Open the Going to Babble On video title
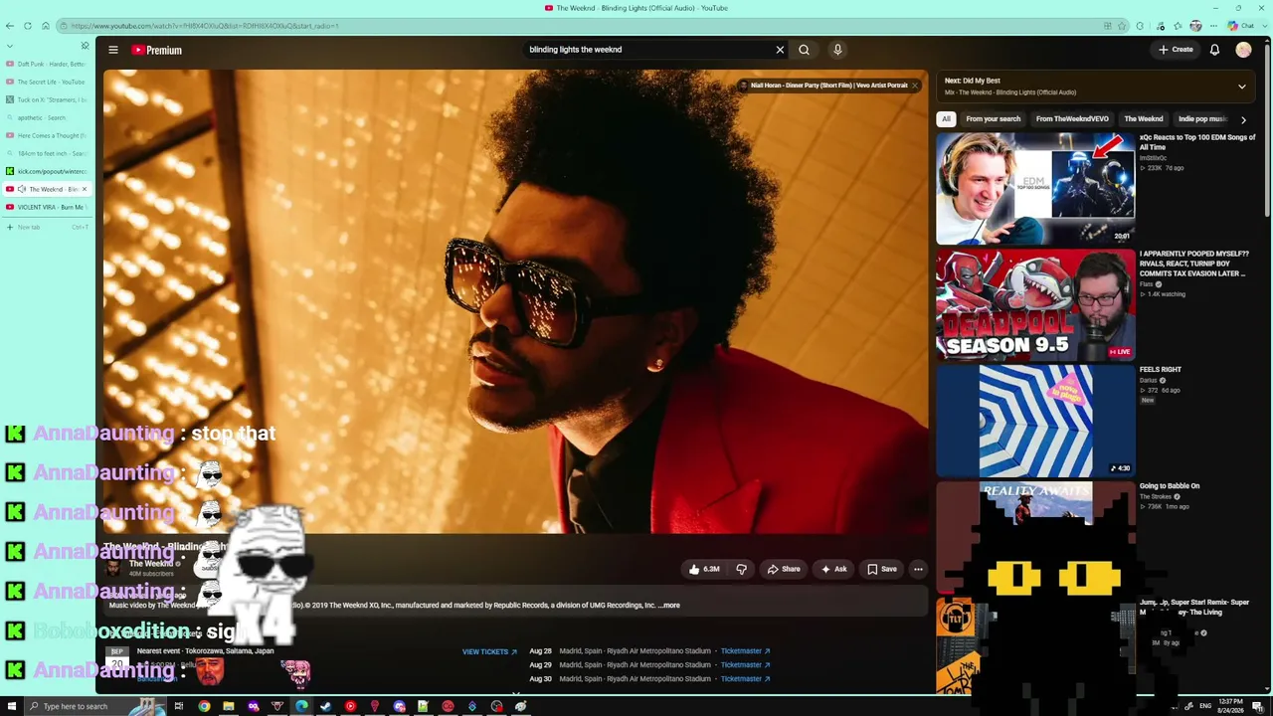1273x716 pixels. click(1170, 486)
